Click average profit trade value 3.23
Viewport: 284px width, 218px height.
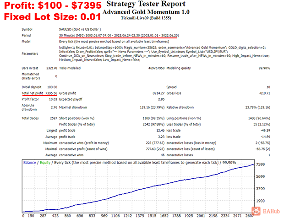(161, 137)
